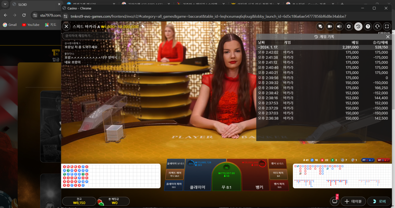
Task: Mute the game sound speaker icon
Action: click(339, 27)
